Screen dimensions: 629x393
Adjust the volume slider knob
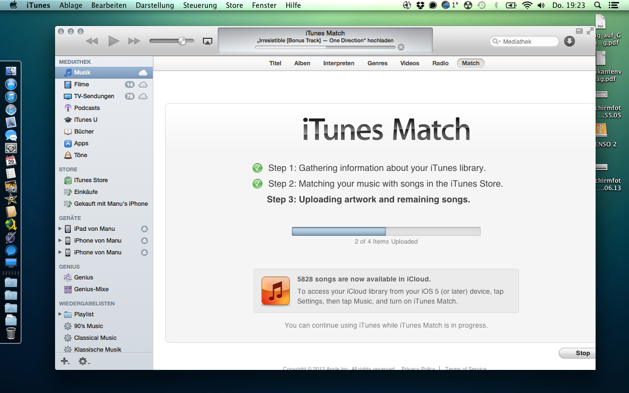point(182,41)
